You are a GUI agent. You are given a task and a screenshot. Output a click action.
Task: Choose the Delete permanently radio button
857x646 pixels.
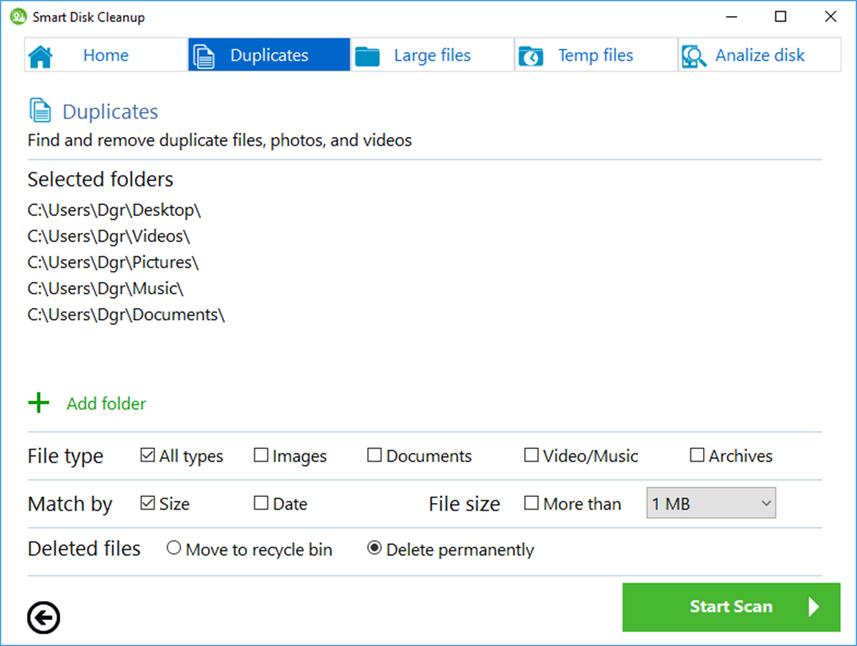[x=375, y=549]
